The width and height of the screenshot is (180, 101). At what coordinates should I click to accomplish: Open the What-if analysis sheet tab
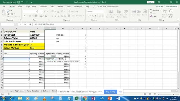(33, 91)
